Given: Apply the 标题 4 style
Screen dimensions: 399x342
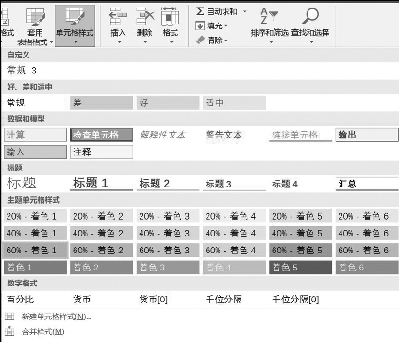Looking at the screenshot, I should coord(300,184).
